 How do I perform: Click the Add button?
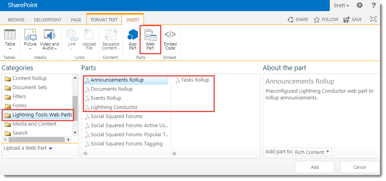[x=315, y=167]
